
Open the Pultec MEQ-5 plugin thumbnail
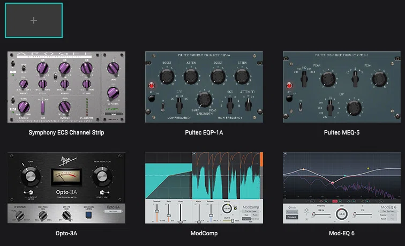pyautogui.click(x=342, y=87)
